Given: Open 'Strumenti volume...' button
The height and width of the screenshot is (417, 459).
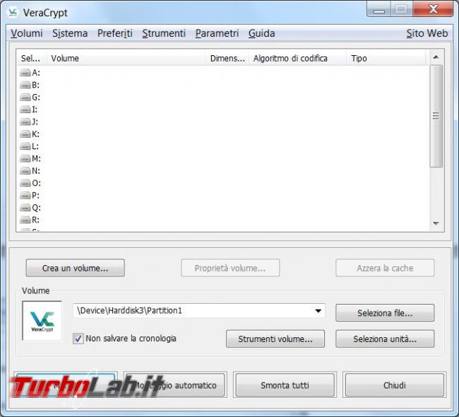Looking at the screenshot, I should (275, 339).
